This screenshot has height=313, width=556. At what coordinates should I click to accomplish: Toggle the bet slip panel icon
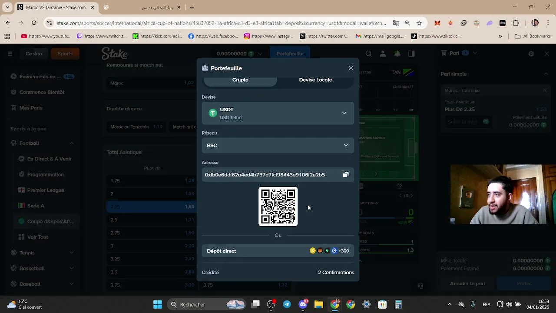[x=411, y=53]
